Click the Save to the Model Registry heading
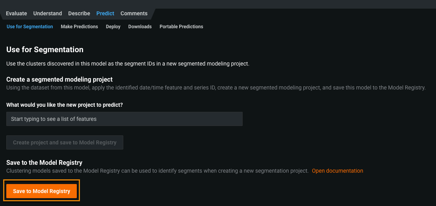Screen dimensions: 436x206 tap(44, 162)
